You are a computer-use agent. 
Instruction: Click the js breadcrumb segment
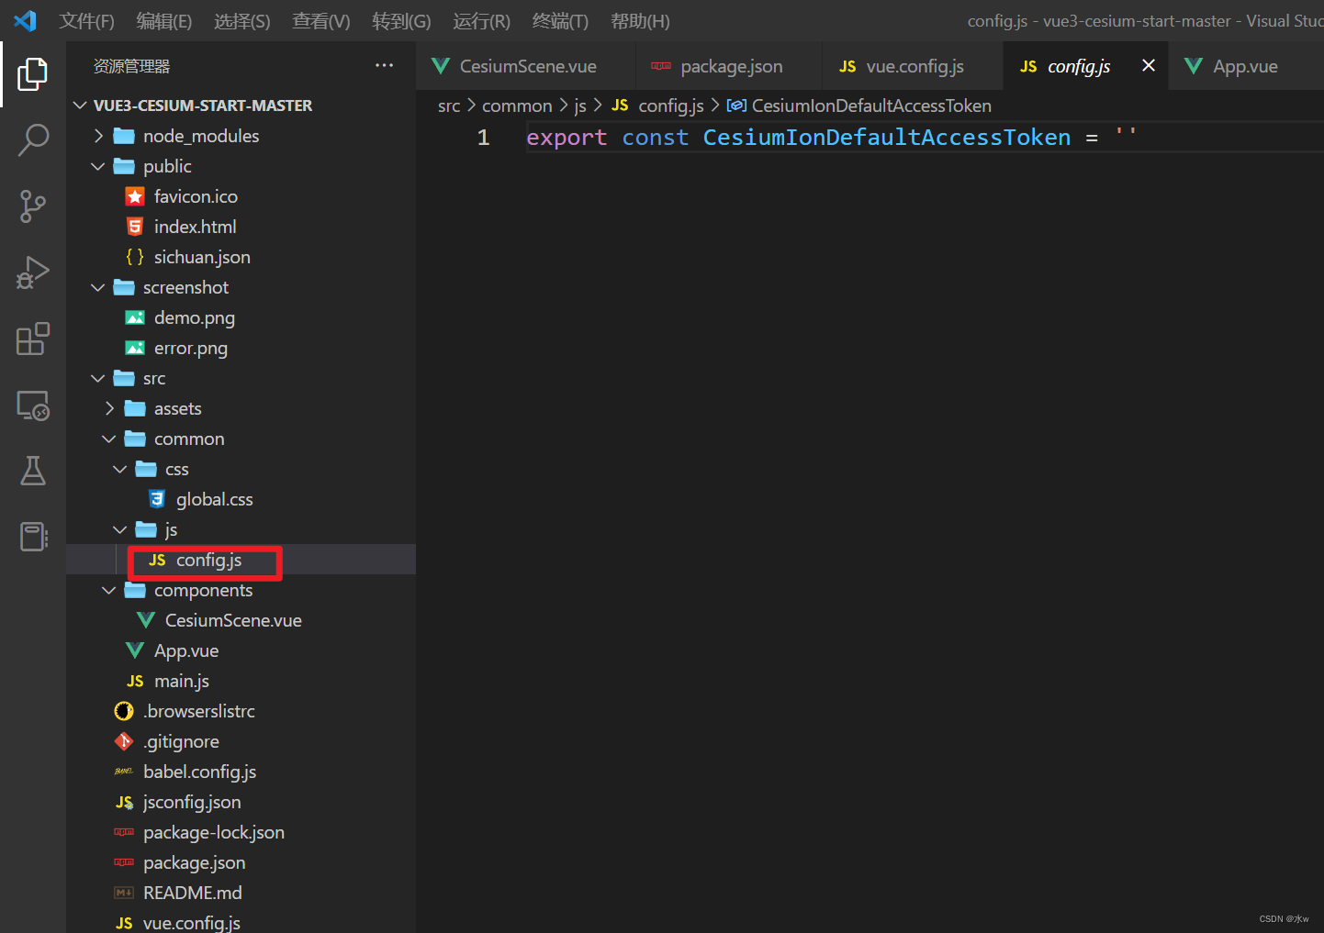(x=580, y=106)
